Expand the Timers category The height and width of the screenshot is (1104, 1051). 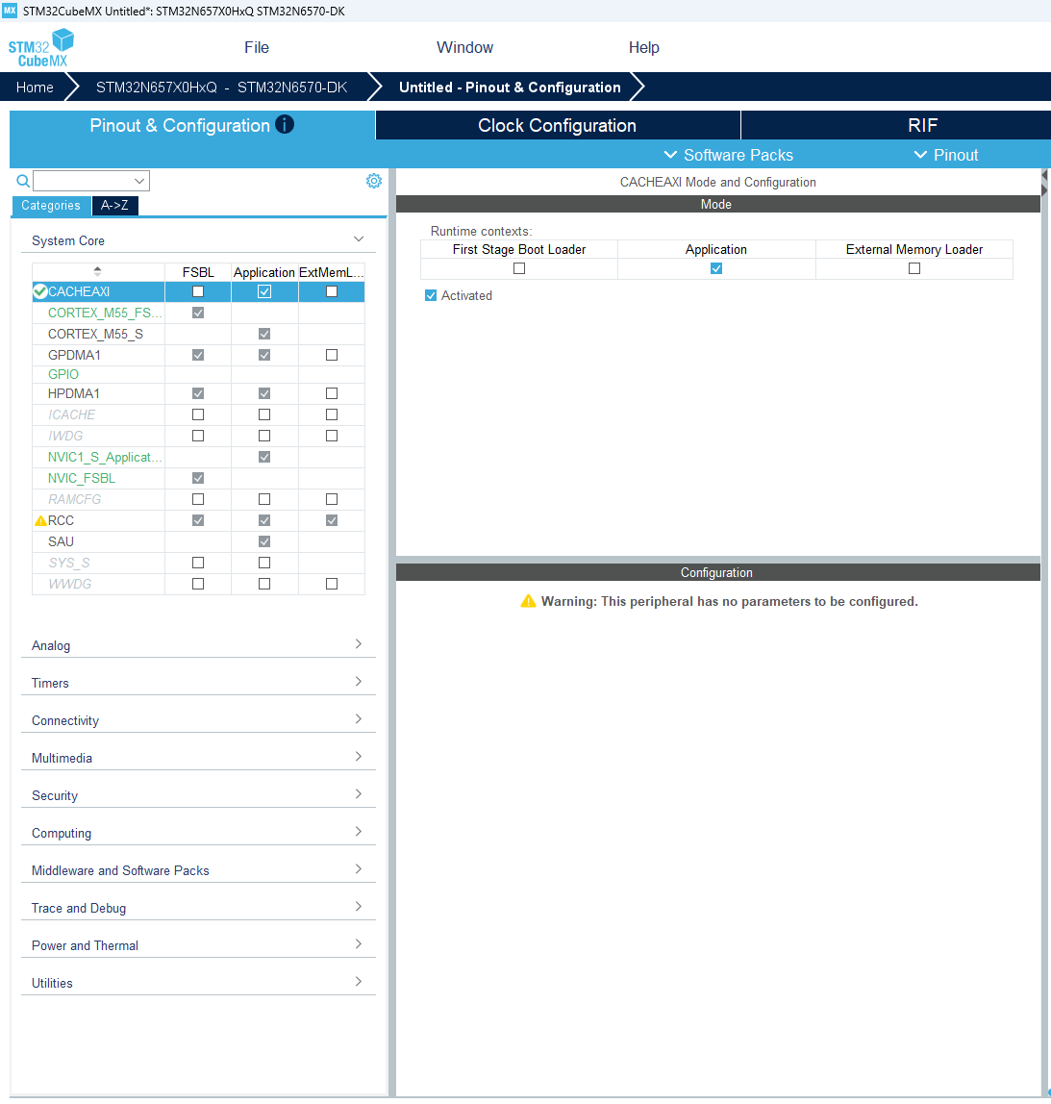(x=198, y=682)
